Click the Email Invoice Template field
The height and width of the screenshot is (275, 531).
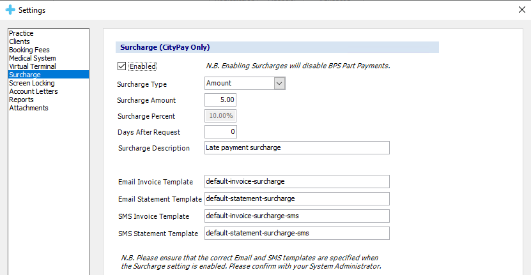coord(296,182)
